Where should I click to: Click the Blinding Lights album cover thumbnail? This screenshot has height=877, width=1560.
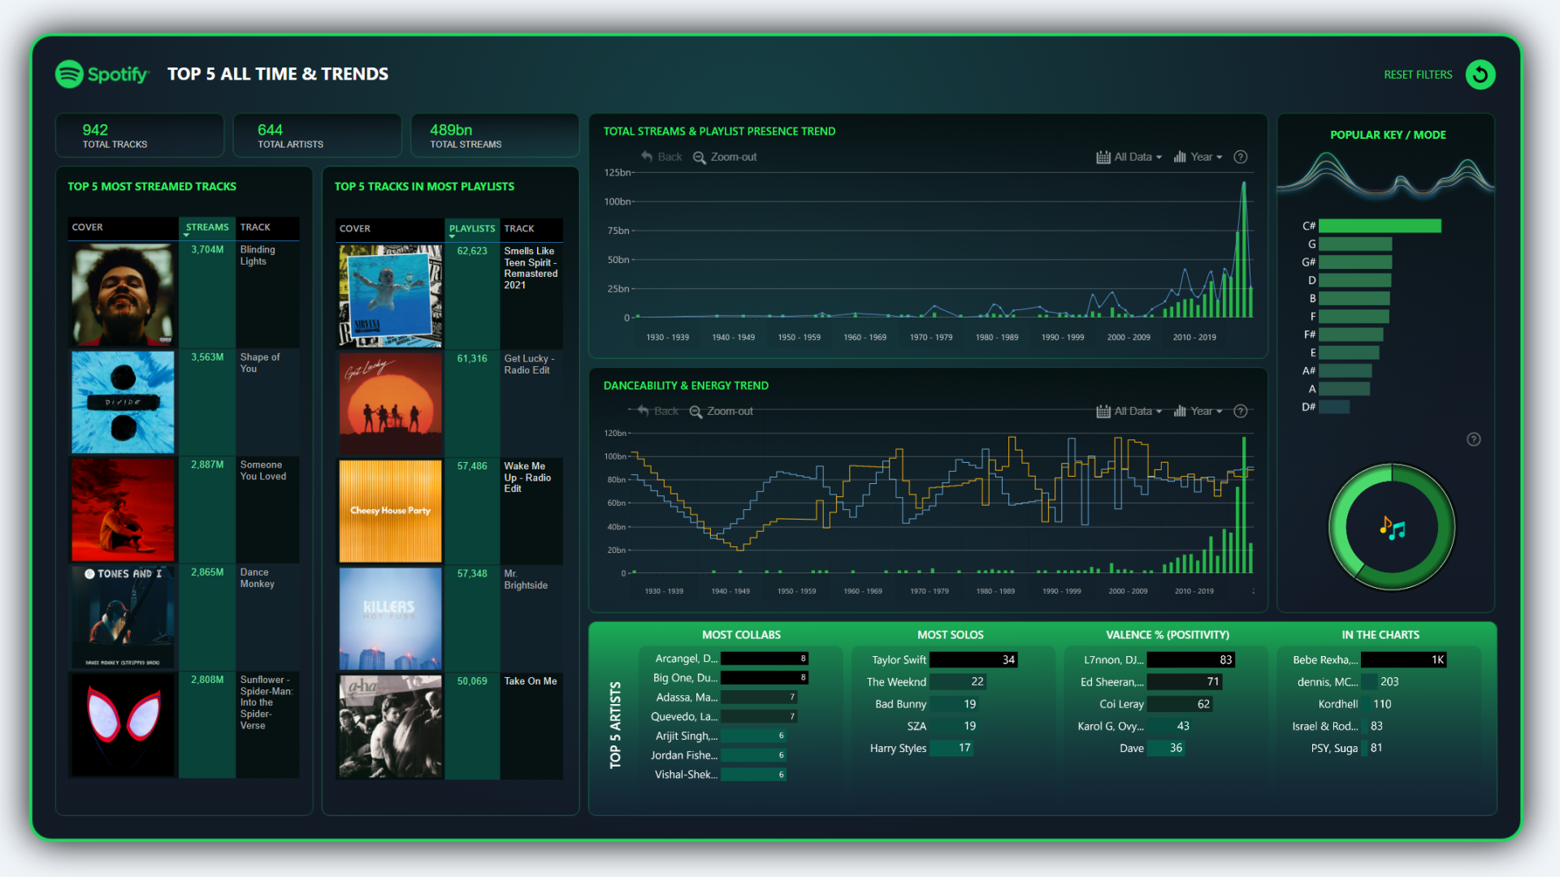[x=122, y=294]
